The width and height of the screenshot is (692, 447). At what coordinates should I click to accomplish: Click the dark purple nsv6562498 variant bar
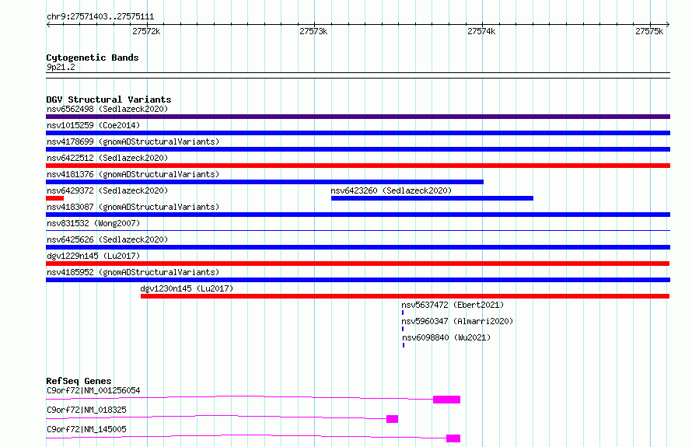click(358, 117)
